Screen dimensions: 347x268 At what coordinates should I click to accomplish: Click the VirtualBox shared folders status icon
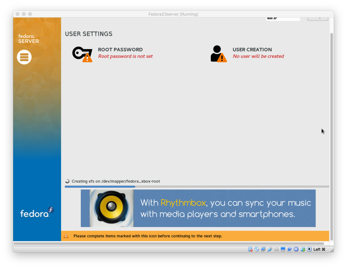[276, 249]
